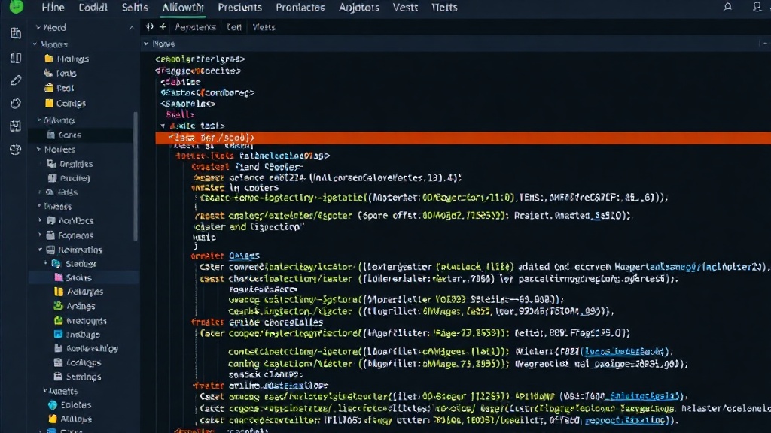Switch to the Vlests tab
771x433 pixels.
pyautogui.click(x=264, y=27)
